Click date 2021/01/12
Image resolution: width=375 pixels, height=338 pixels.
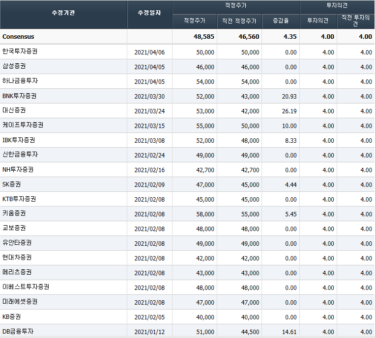coord(149,332)
